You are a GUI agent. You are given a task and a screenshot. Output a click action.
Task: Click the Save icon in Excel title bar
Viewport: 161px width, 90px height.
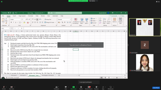click(13, 13)
